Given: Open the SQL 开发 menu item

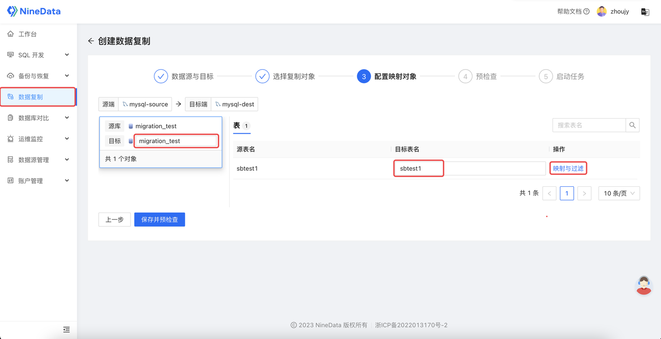Looking at the screenshot, I should 38,55.
